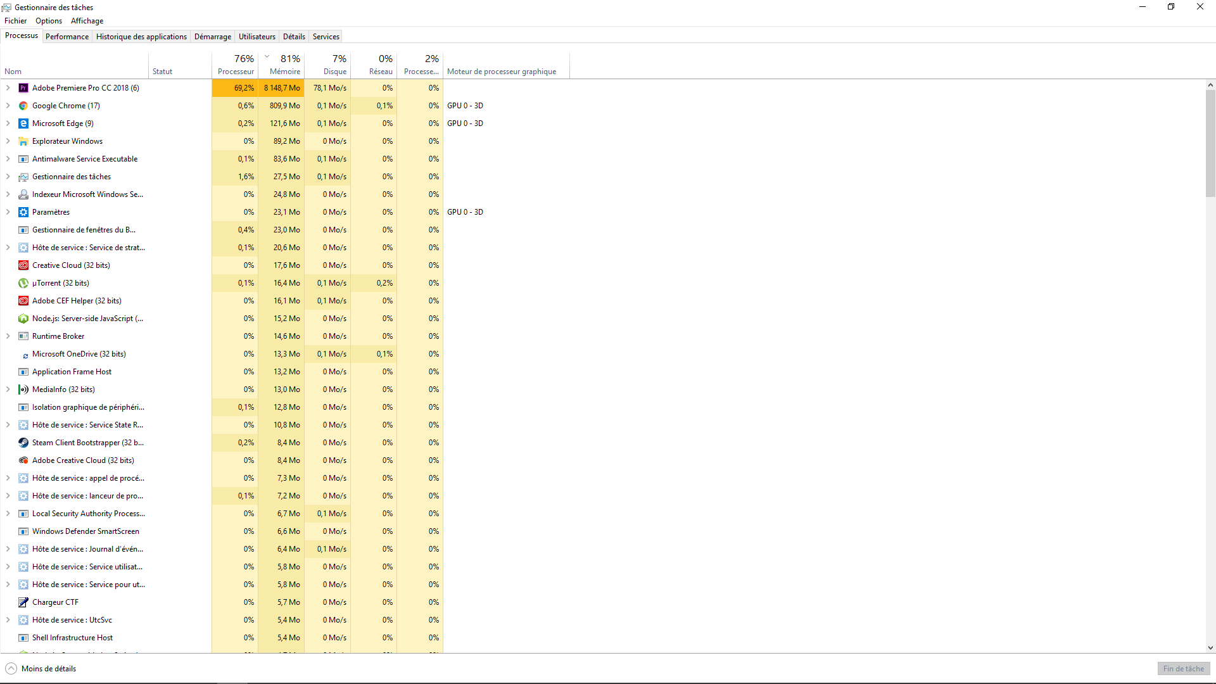Screen dimensions: 1216x684
Task: Expand the Local Security Authority Process row
Action: pos(8,514)
